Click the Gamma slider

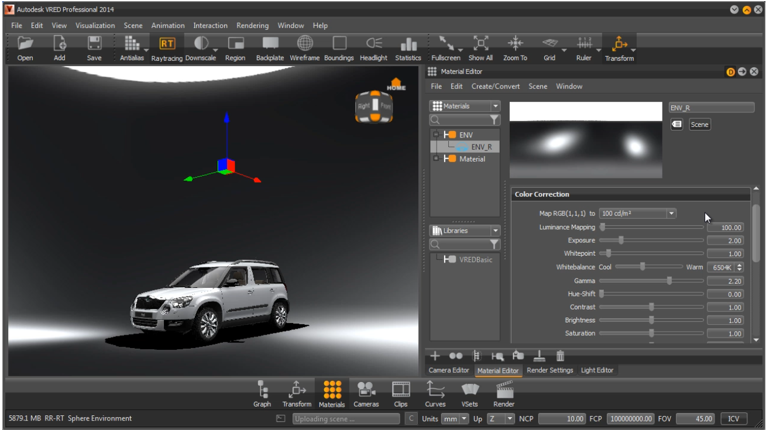tap(651, 281)
